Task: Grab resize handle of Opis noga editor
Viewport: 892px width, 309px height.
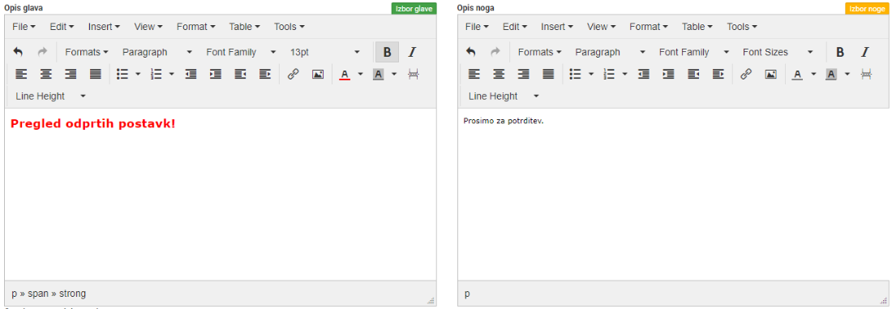Action: tap(883, 300)
